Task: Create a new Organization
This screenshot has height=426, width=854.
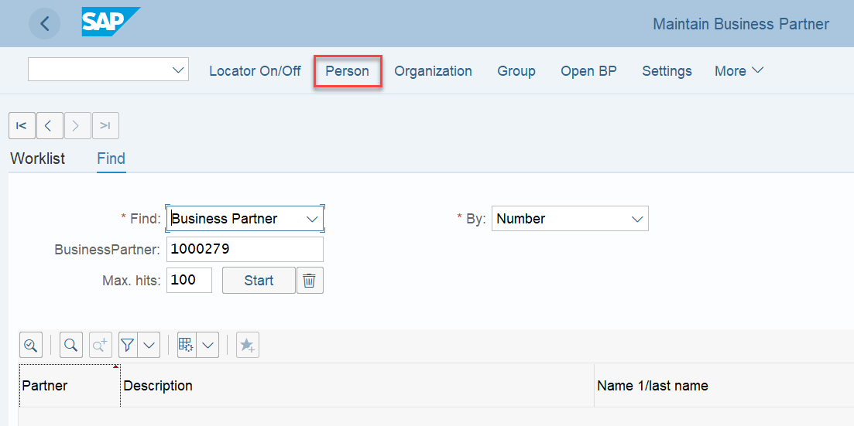Action: (x=433, y=70)
